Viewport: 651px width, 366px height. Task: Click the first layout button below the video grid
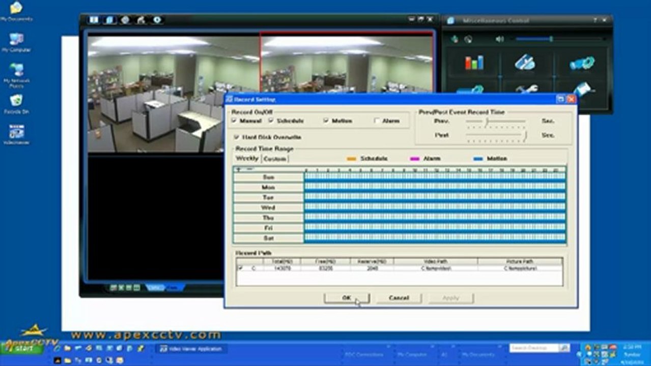(x=114, y=288)
